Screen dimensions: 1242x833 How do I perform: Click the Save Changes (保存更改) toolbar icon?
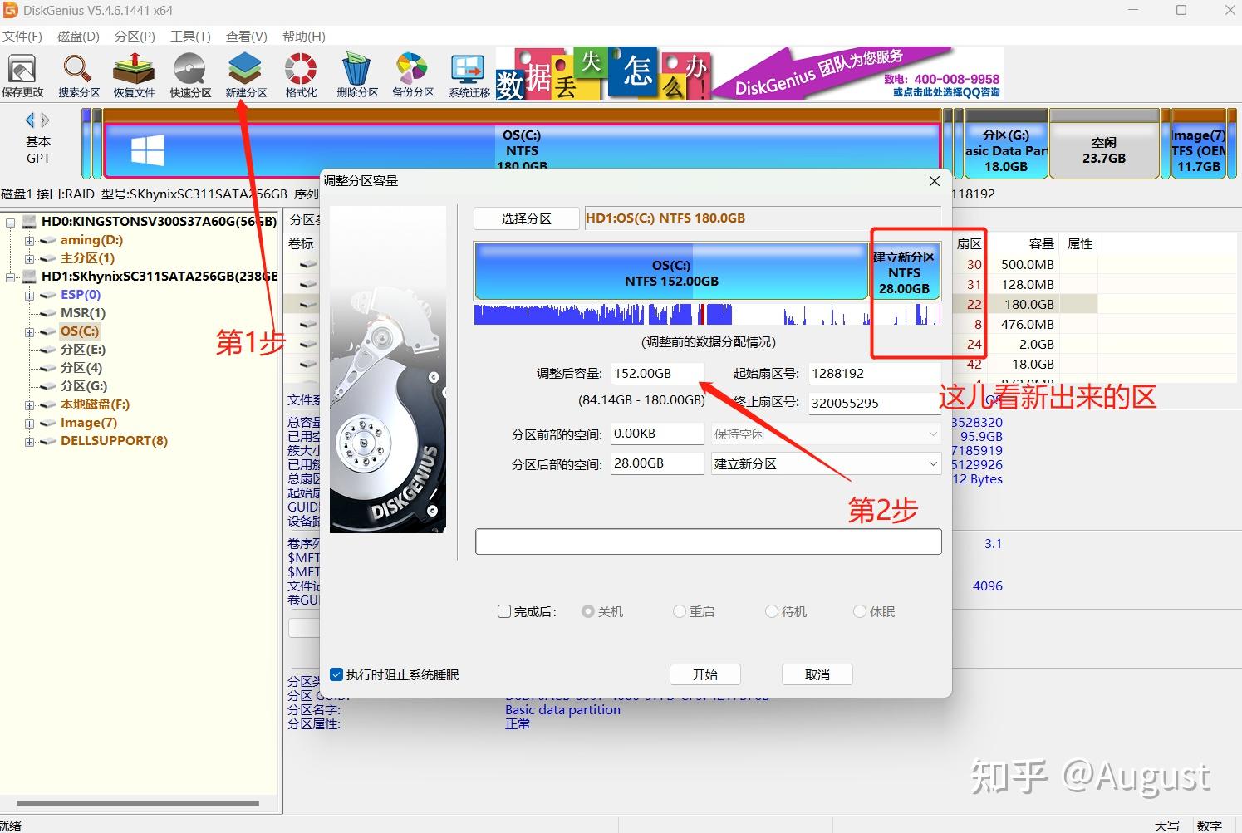tap(22, 76)
